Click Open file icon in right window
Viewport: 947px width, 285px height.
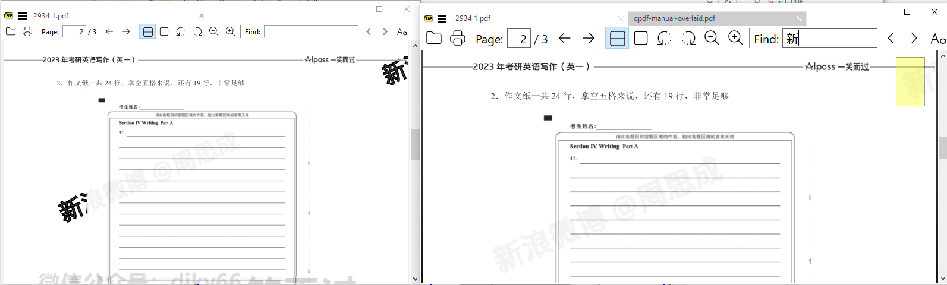click(x=434, y=39)
